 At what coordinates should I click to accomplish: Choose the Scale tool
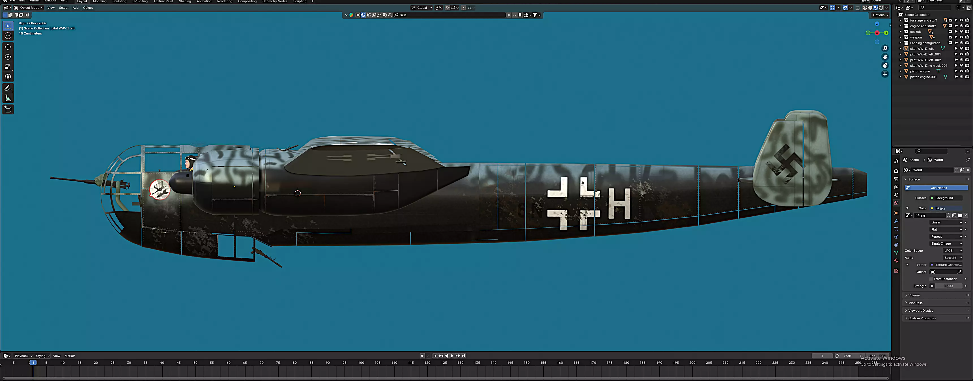tap(8, 67)
